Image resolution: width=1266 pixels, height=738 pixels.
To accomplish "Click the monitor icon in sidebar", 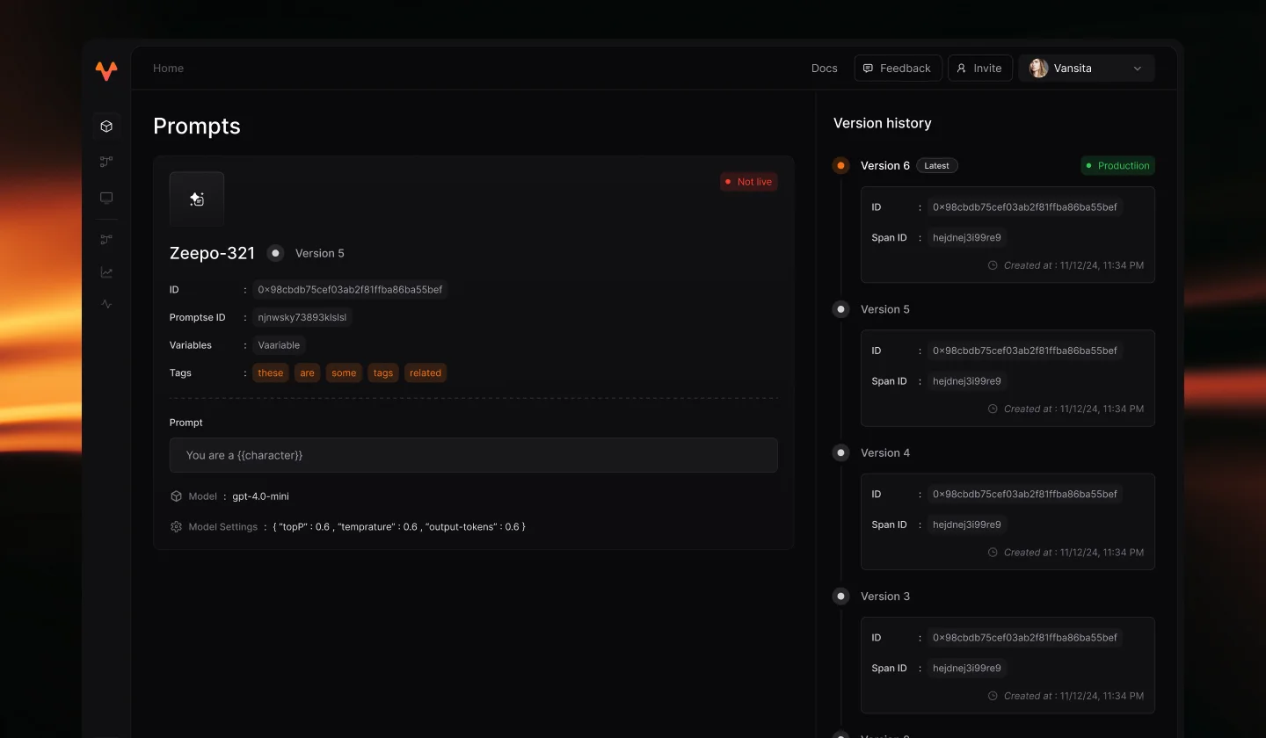I will click(106, 199).
